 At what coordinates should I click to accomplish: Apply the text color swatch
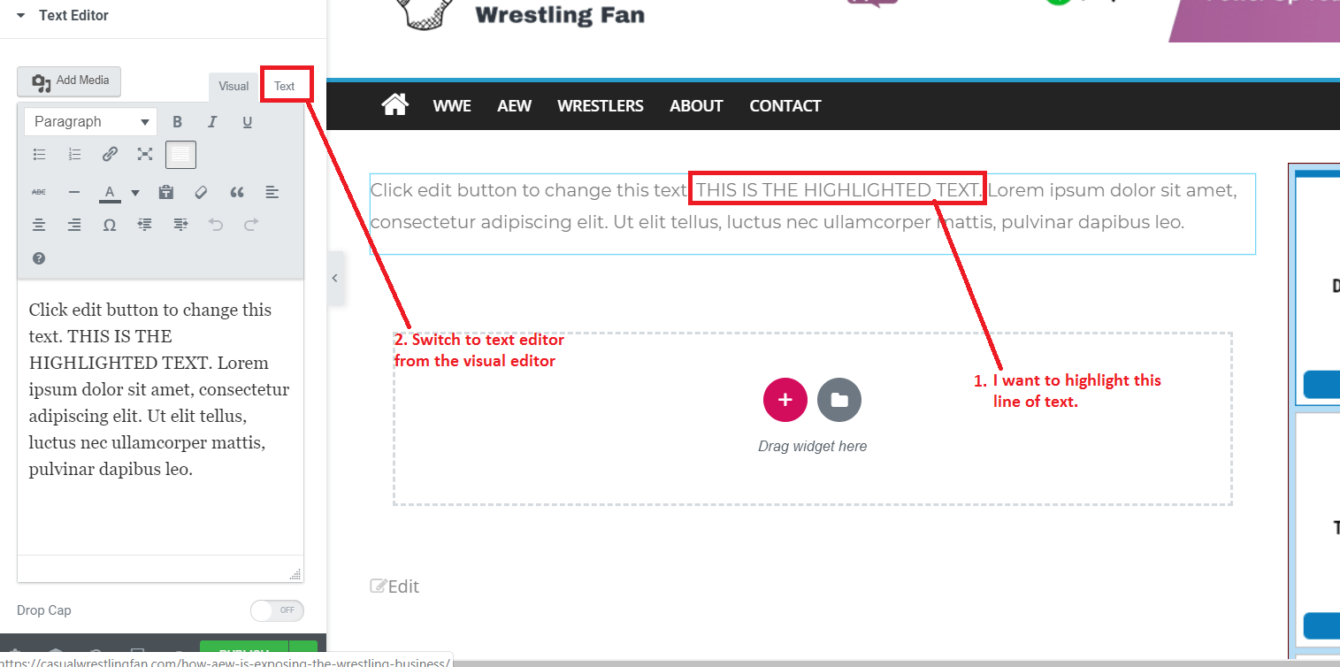110,192
